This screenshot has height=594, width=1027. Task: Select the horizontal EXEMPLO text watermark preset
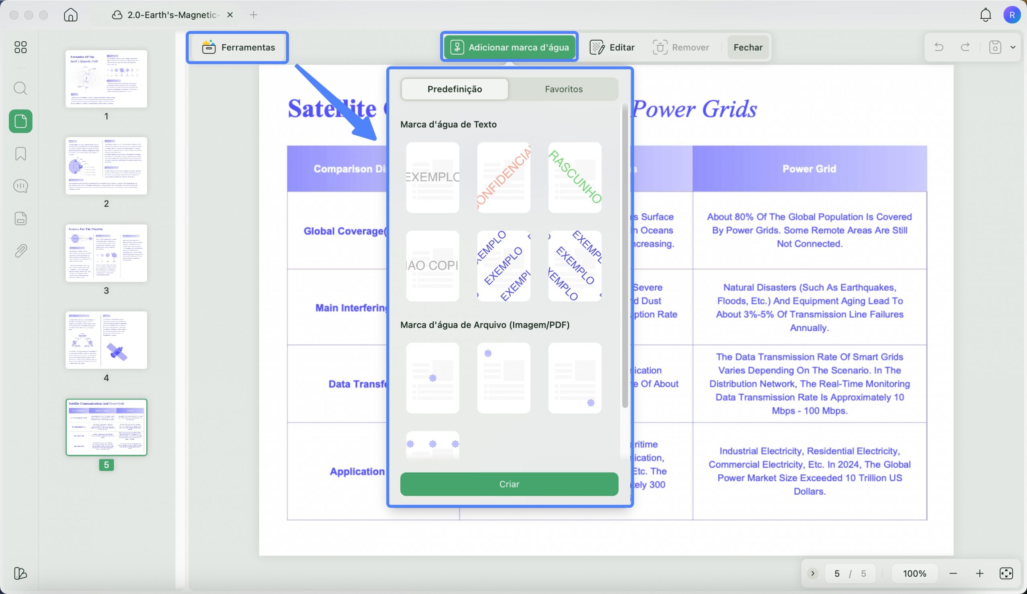click(432, 177)
